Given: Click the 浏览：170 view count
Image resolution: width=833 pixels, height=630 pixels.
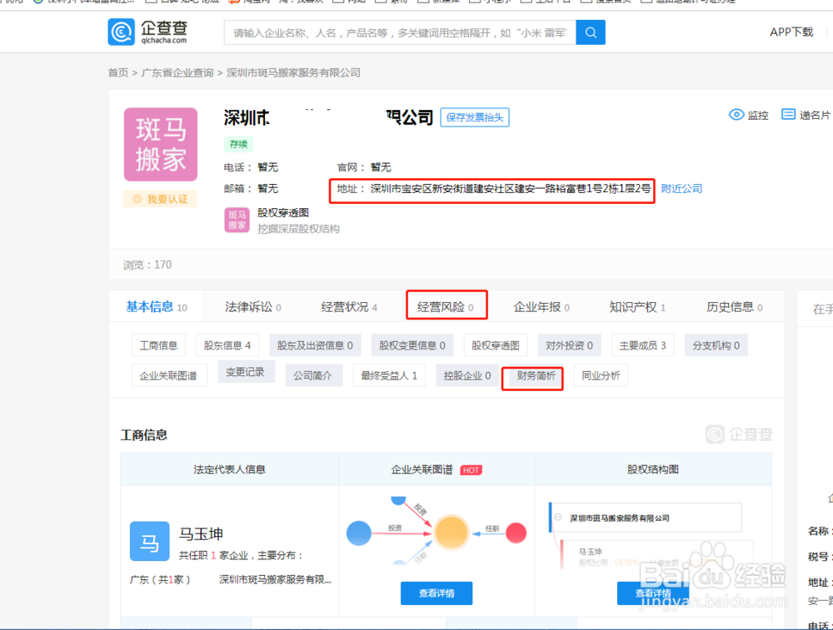Looking at the screenshot, I should (147, 265).
